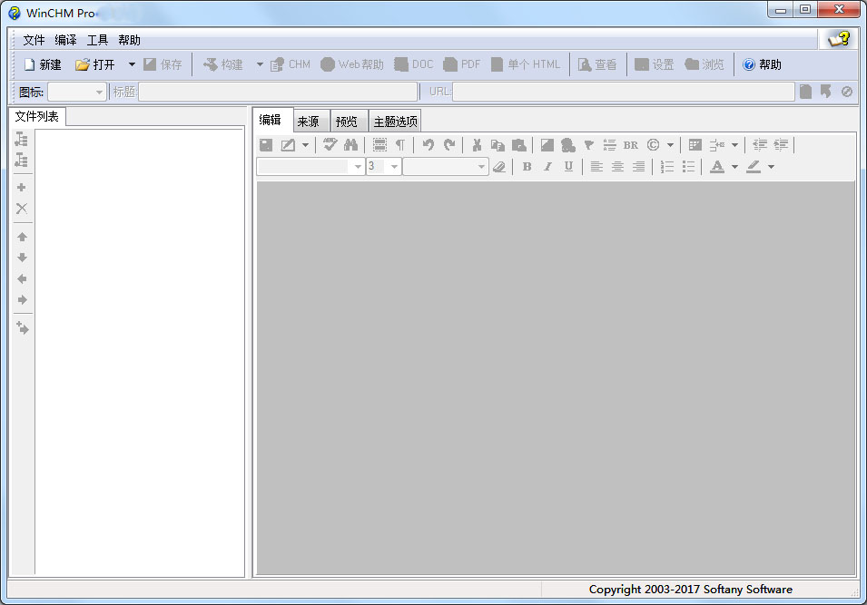The height and width of the screenshot is (605, 867).
Task: Click the BR line break icon
Action: pos(630,145)
